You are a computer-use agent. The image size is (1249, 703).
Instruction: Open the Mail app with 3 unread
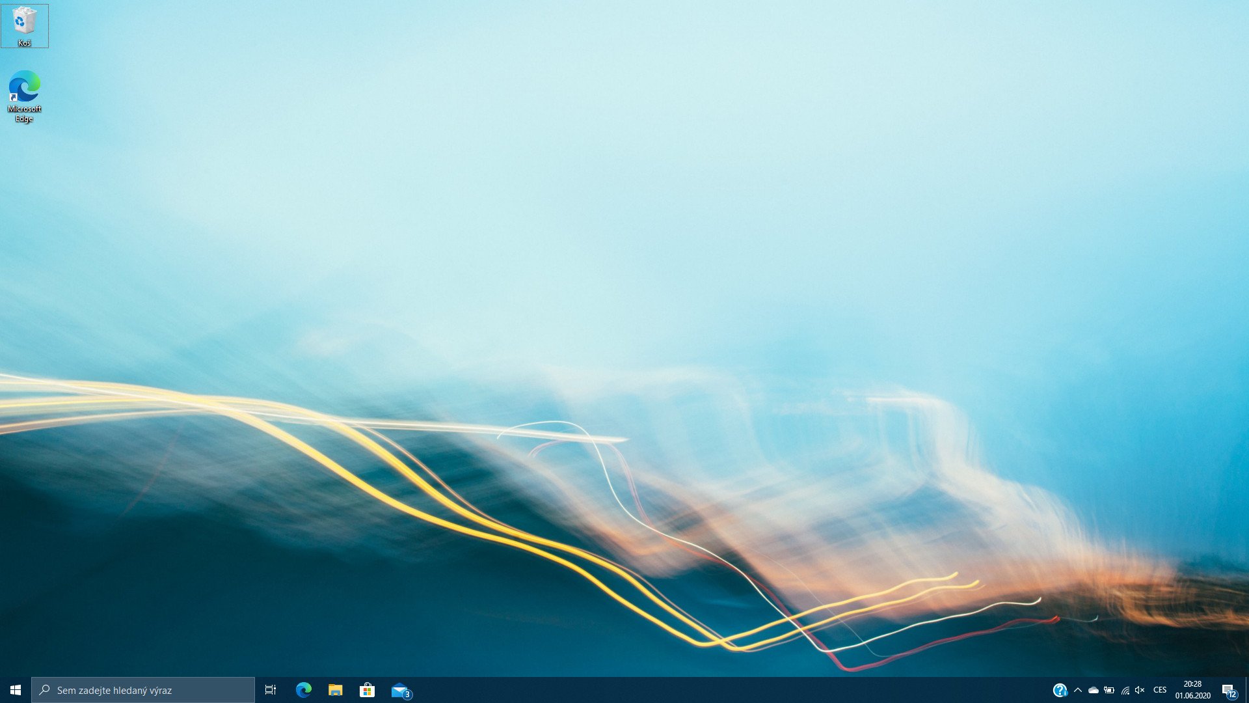coord(400,690)
